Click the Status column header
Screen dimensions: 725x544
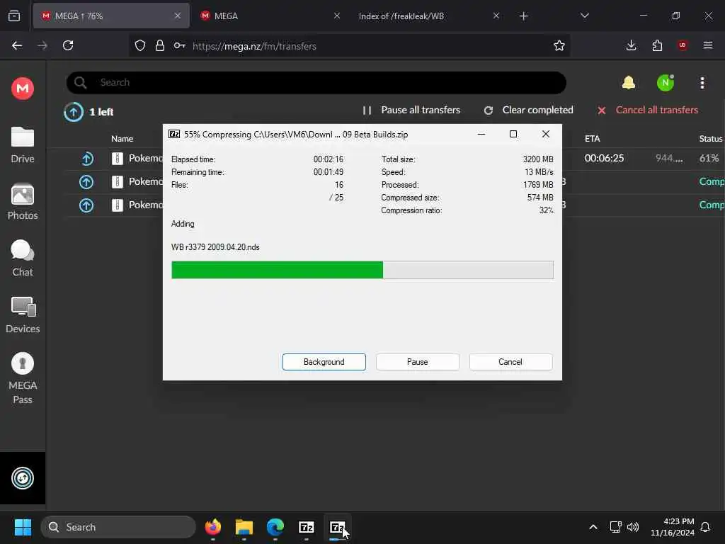(711, 138)
